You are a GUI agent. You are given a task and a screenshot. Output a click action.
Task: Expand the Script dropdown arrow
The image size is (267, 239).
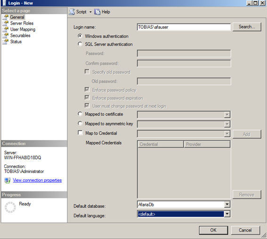pos(90,12)
